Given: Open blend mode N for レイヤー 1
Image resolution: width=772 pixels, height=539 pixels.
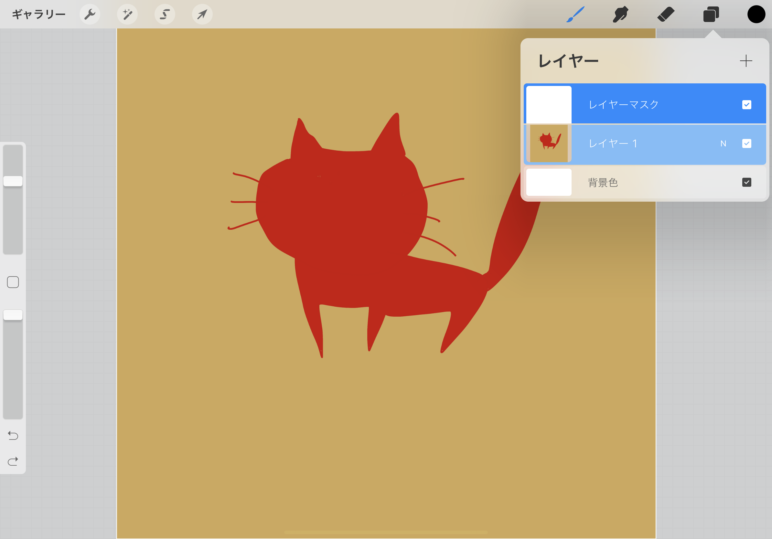Looking at the screenshot, I should (723, 144).
